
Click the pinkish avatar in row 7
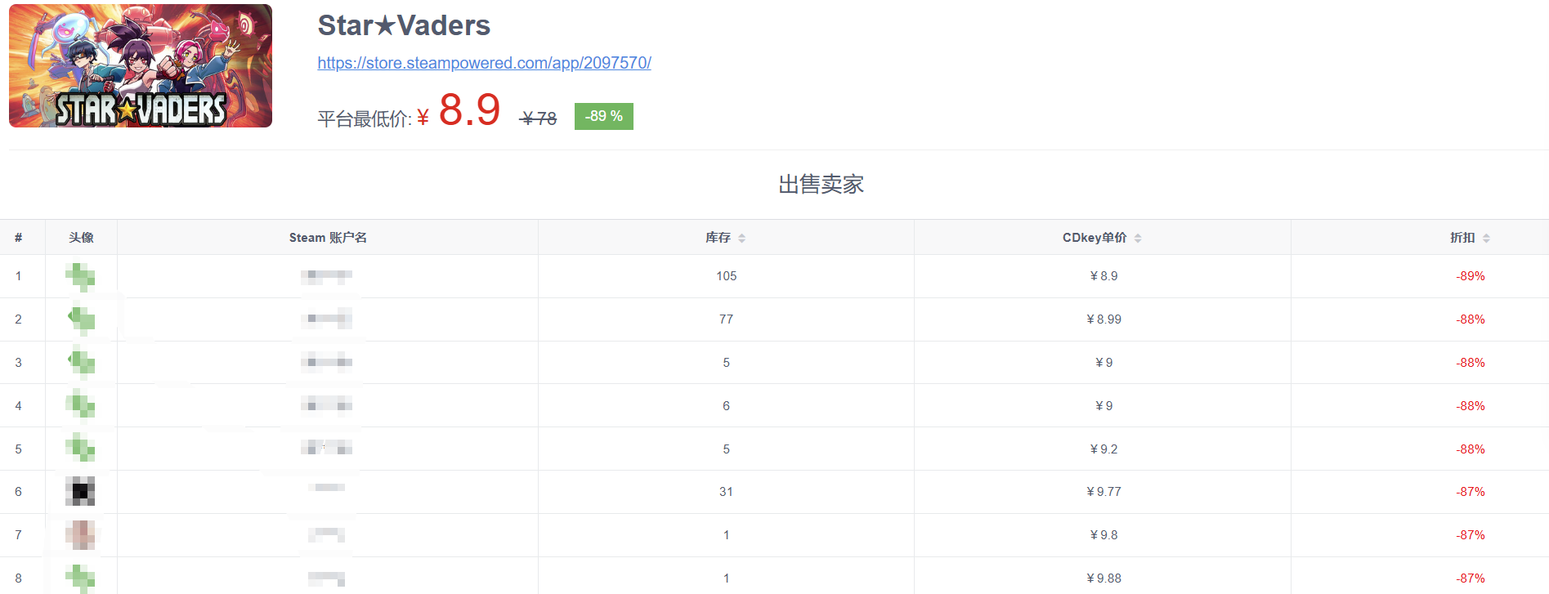(80, 535)
